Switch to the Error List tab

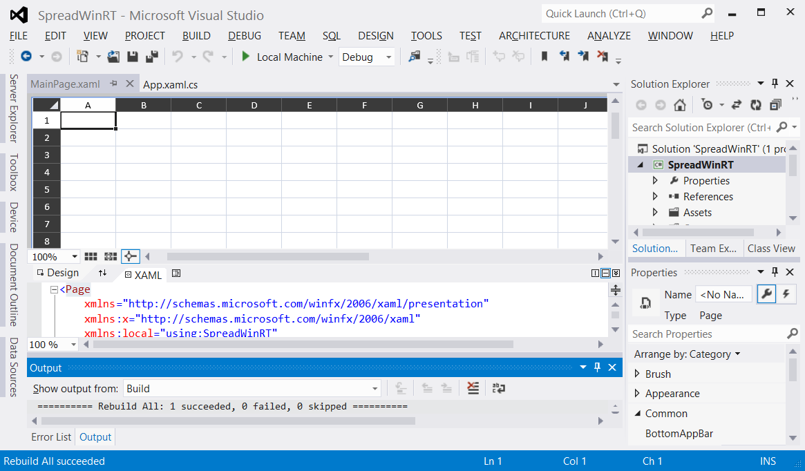51,437
